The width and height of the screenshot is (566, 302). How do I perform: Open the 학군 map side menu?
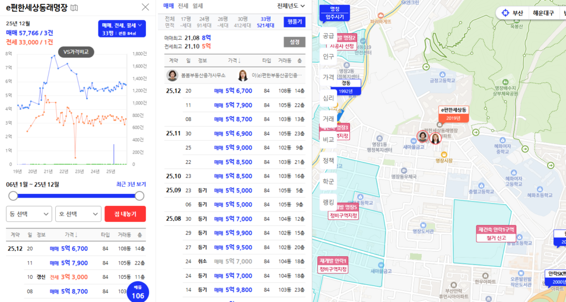pyautogui.click(x=328, y=181)
